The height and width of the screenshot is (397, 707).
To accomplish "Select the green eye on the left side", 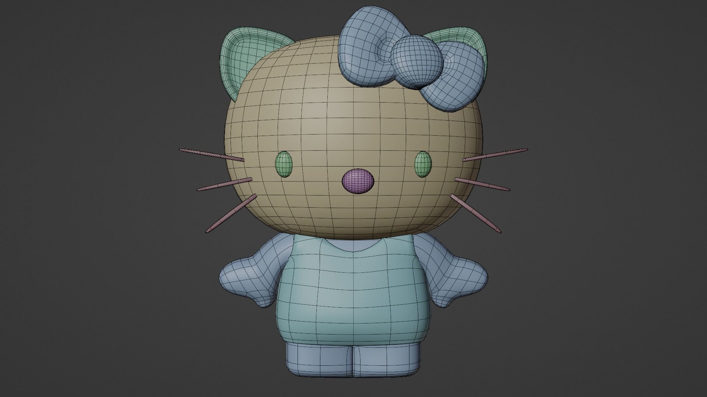I will click(x=284, y=164).
